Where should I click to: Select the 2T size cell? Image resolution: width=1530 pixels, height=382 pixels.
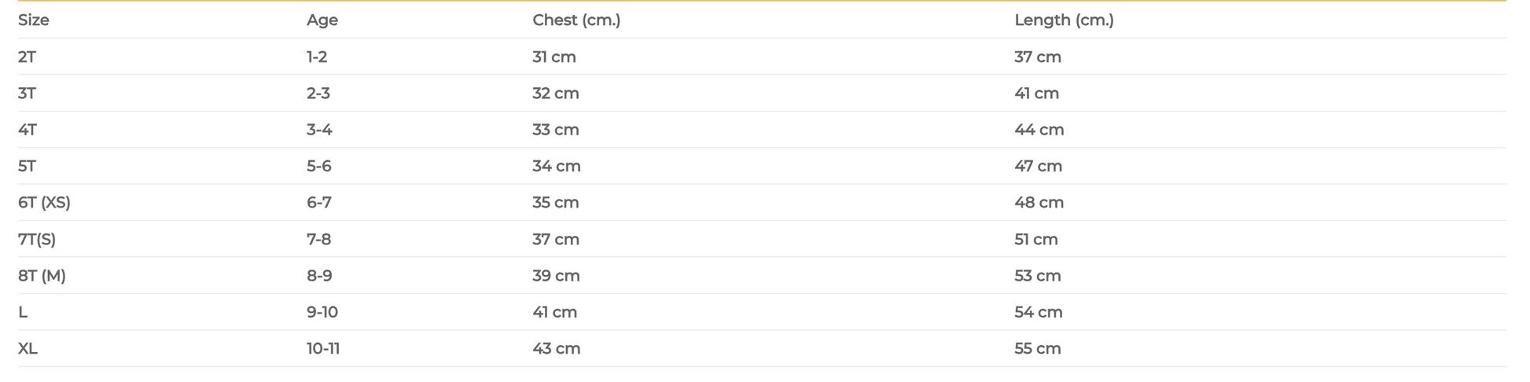tap(28, 57)
